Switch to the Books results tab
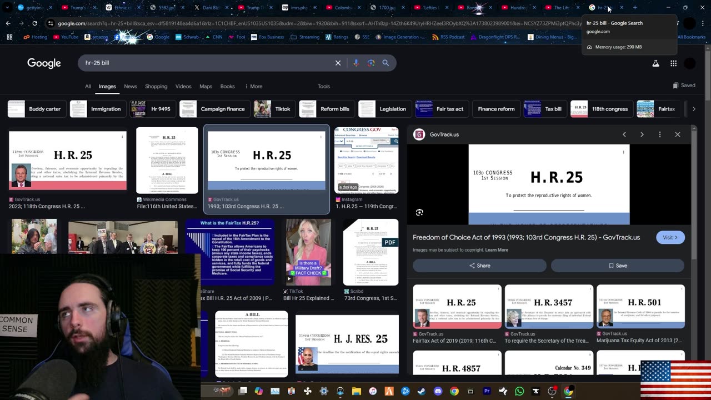Screen dimensions: 711x400 pos(227,86)
